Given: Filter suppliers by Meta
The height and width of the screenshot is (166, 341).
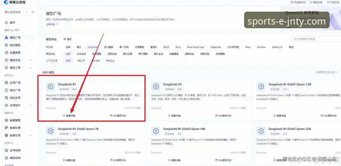Looking at the screenshot, I should point(248,47).
